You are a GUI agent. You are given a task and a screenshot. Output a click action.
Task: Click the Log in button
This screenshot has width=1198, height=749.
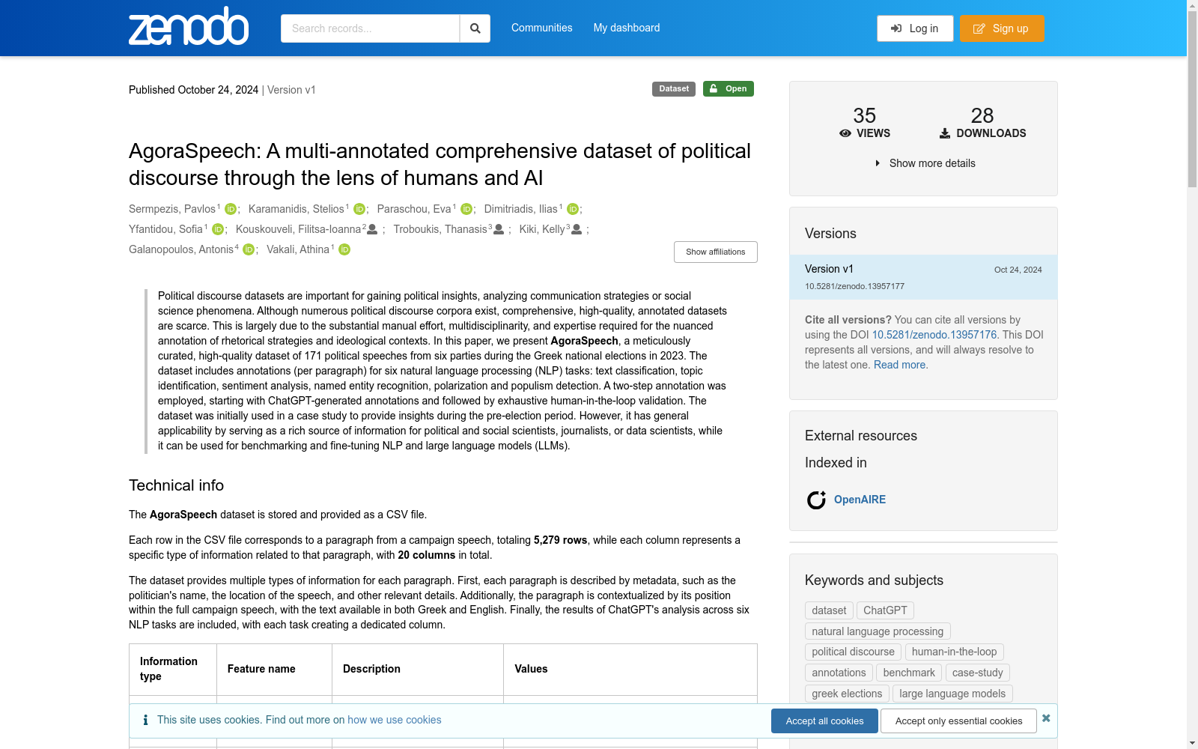[915, 28]
